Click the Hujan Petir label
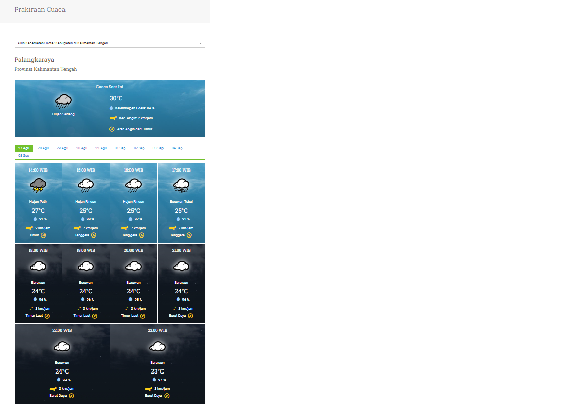This screenshot has height=407, width=585. (38, 202)
